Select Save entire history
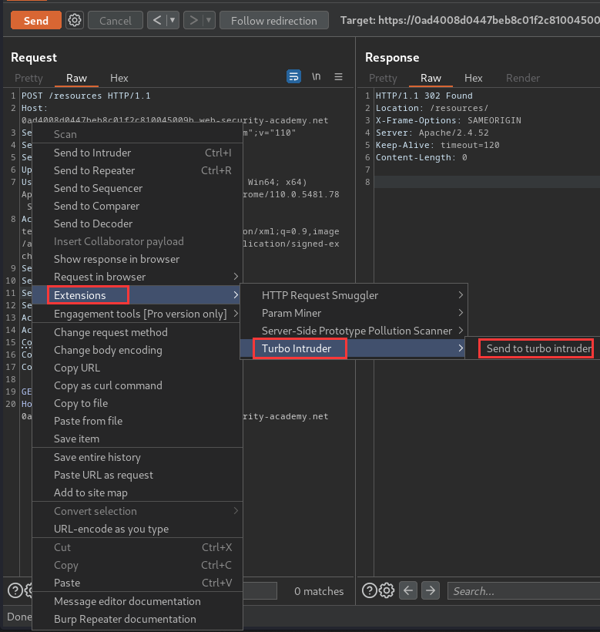Viewport: 600px width, 632px height. 137,458
